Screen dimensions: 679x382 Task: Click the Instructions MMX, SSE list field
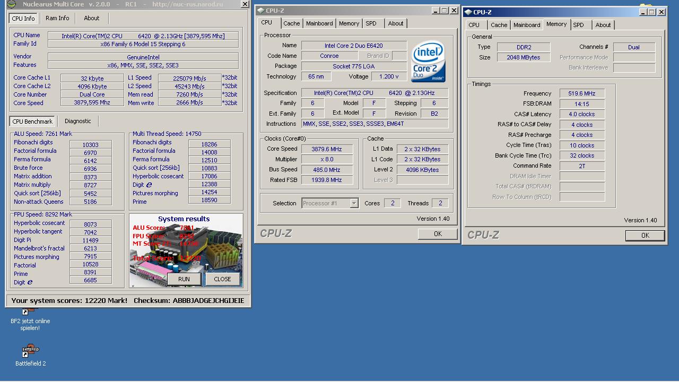coord(375,124)
